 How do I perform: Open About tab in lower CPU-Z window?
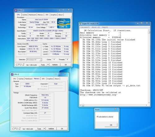pyautogui.click(x=57, y=79)
